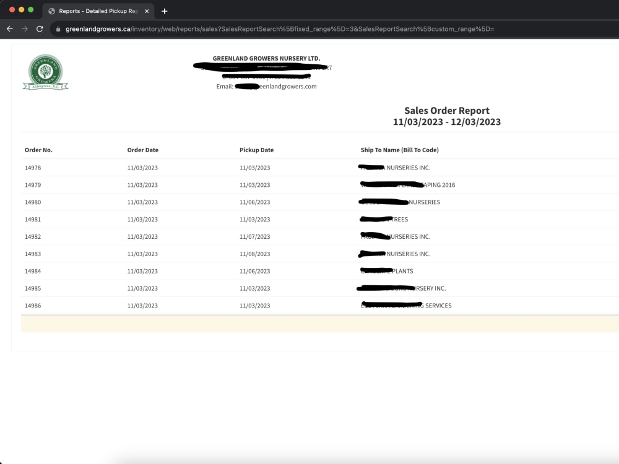
Task: Click pickup date of order 14985
Action: 254,288
